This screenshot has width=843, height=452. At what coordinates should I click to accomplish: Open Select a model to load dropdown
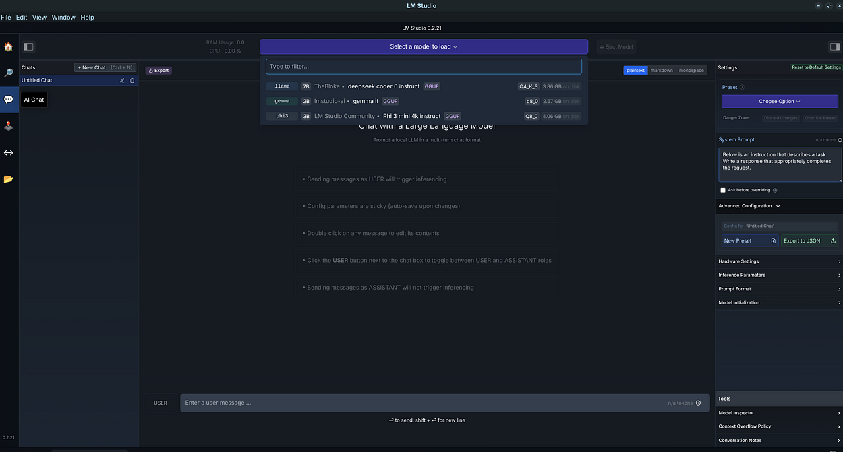[x=424, y=46]
